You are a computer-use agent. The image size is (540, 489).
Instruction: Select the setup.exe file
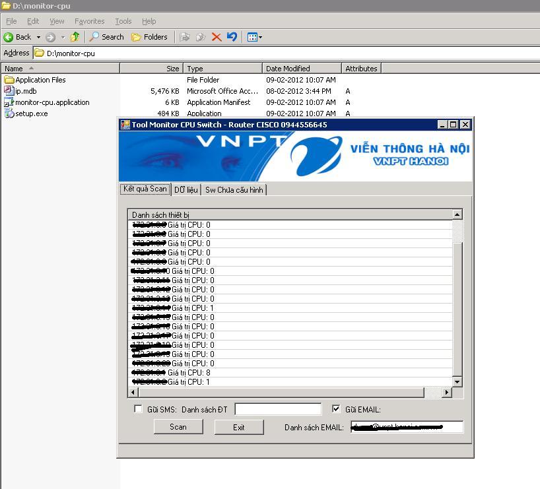(x=31, y=114)
